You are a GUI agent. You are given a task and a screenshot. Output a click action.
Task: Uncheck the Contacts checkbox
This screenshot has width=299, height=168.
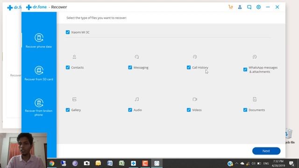(x=68, y=67)
